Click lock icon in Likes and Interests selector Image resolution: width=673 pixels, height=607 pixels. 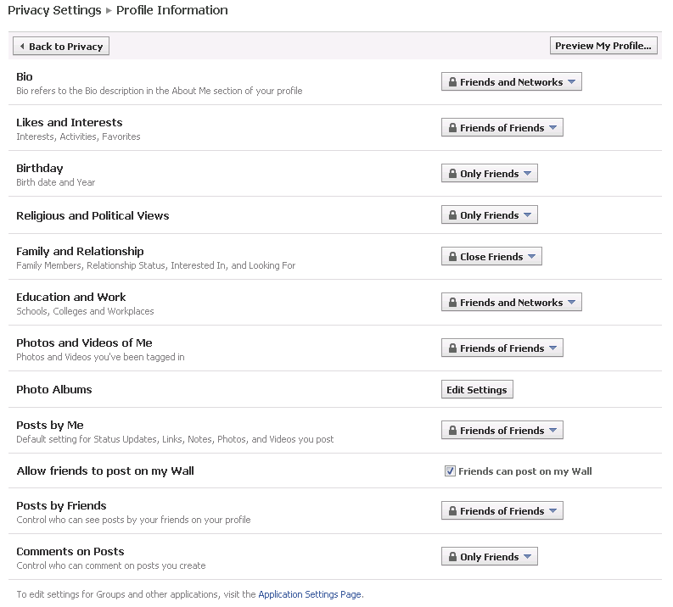452,128
